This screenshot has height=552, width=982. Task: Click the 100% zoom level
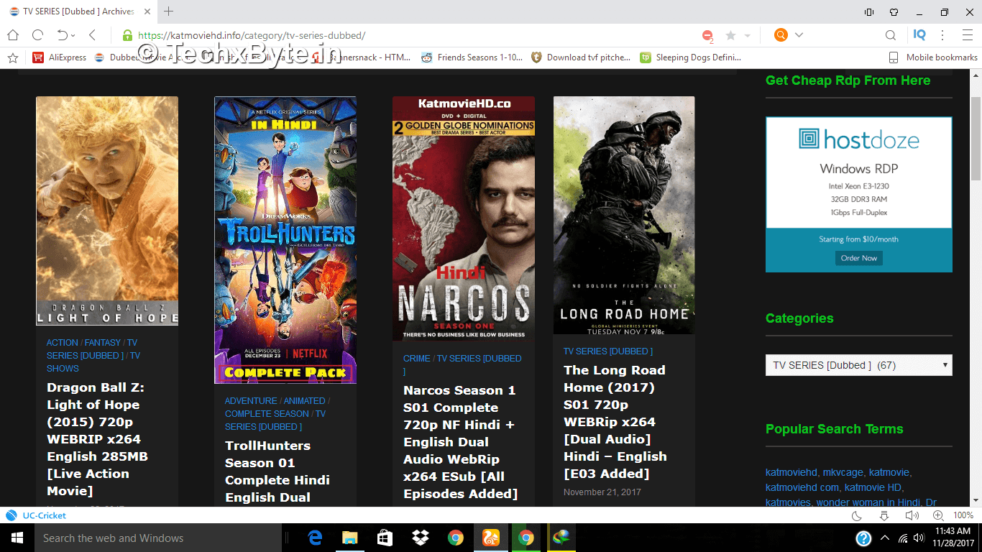[963, 515]
